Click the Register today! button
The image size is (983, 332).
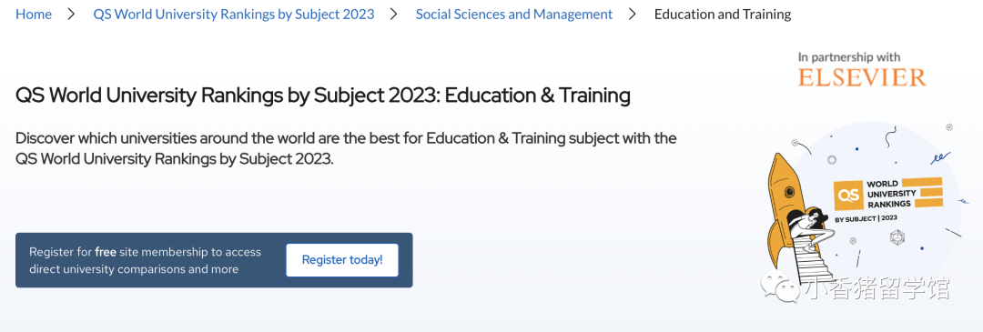(x=342, y=260)
